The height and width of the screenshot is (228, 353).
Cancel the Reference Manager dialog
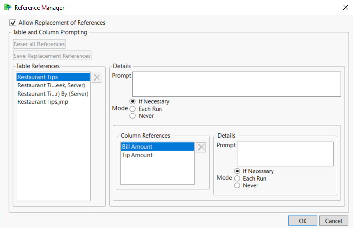coord(333,221)
